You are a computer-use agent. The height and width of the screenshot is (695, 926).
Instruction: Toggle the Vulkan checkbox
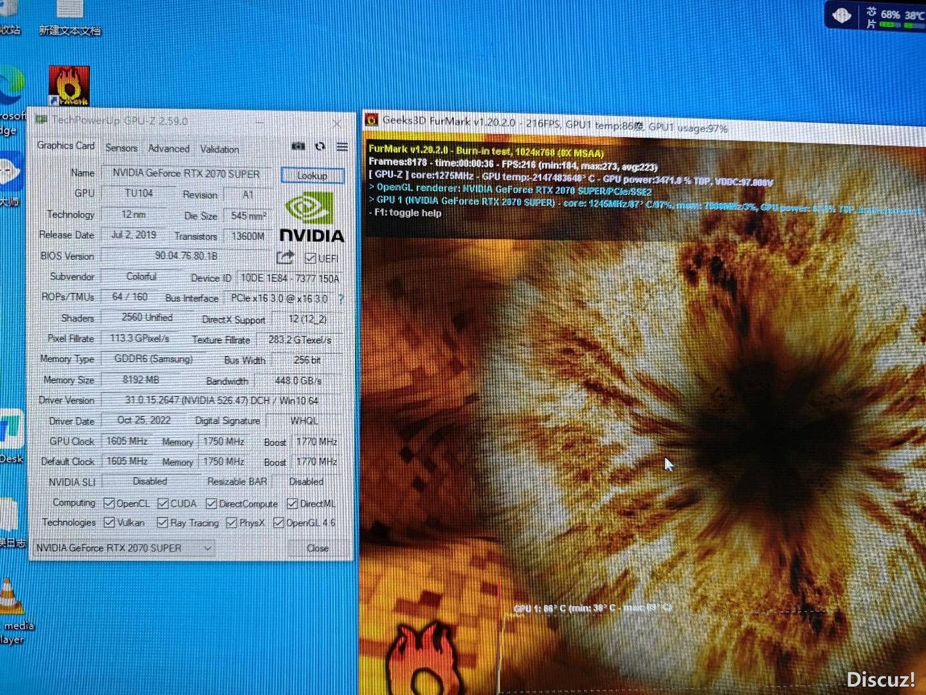[109, 522]
